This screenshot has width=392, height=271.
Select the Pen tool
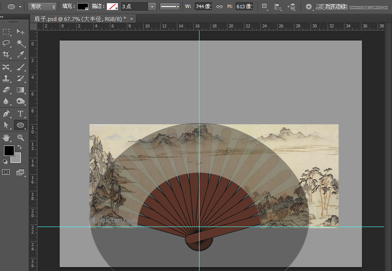tap(7, 114)
